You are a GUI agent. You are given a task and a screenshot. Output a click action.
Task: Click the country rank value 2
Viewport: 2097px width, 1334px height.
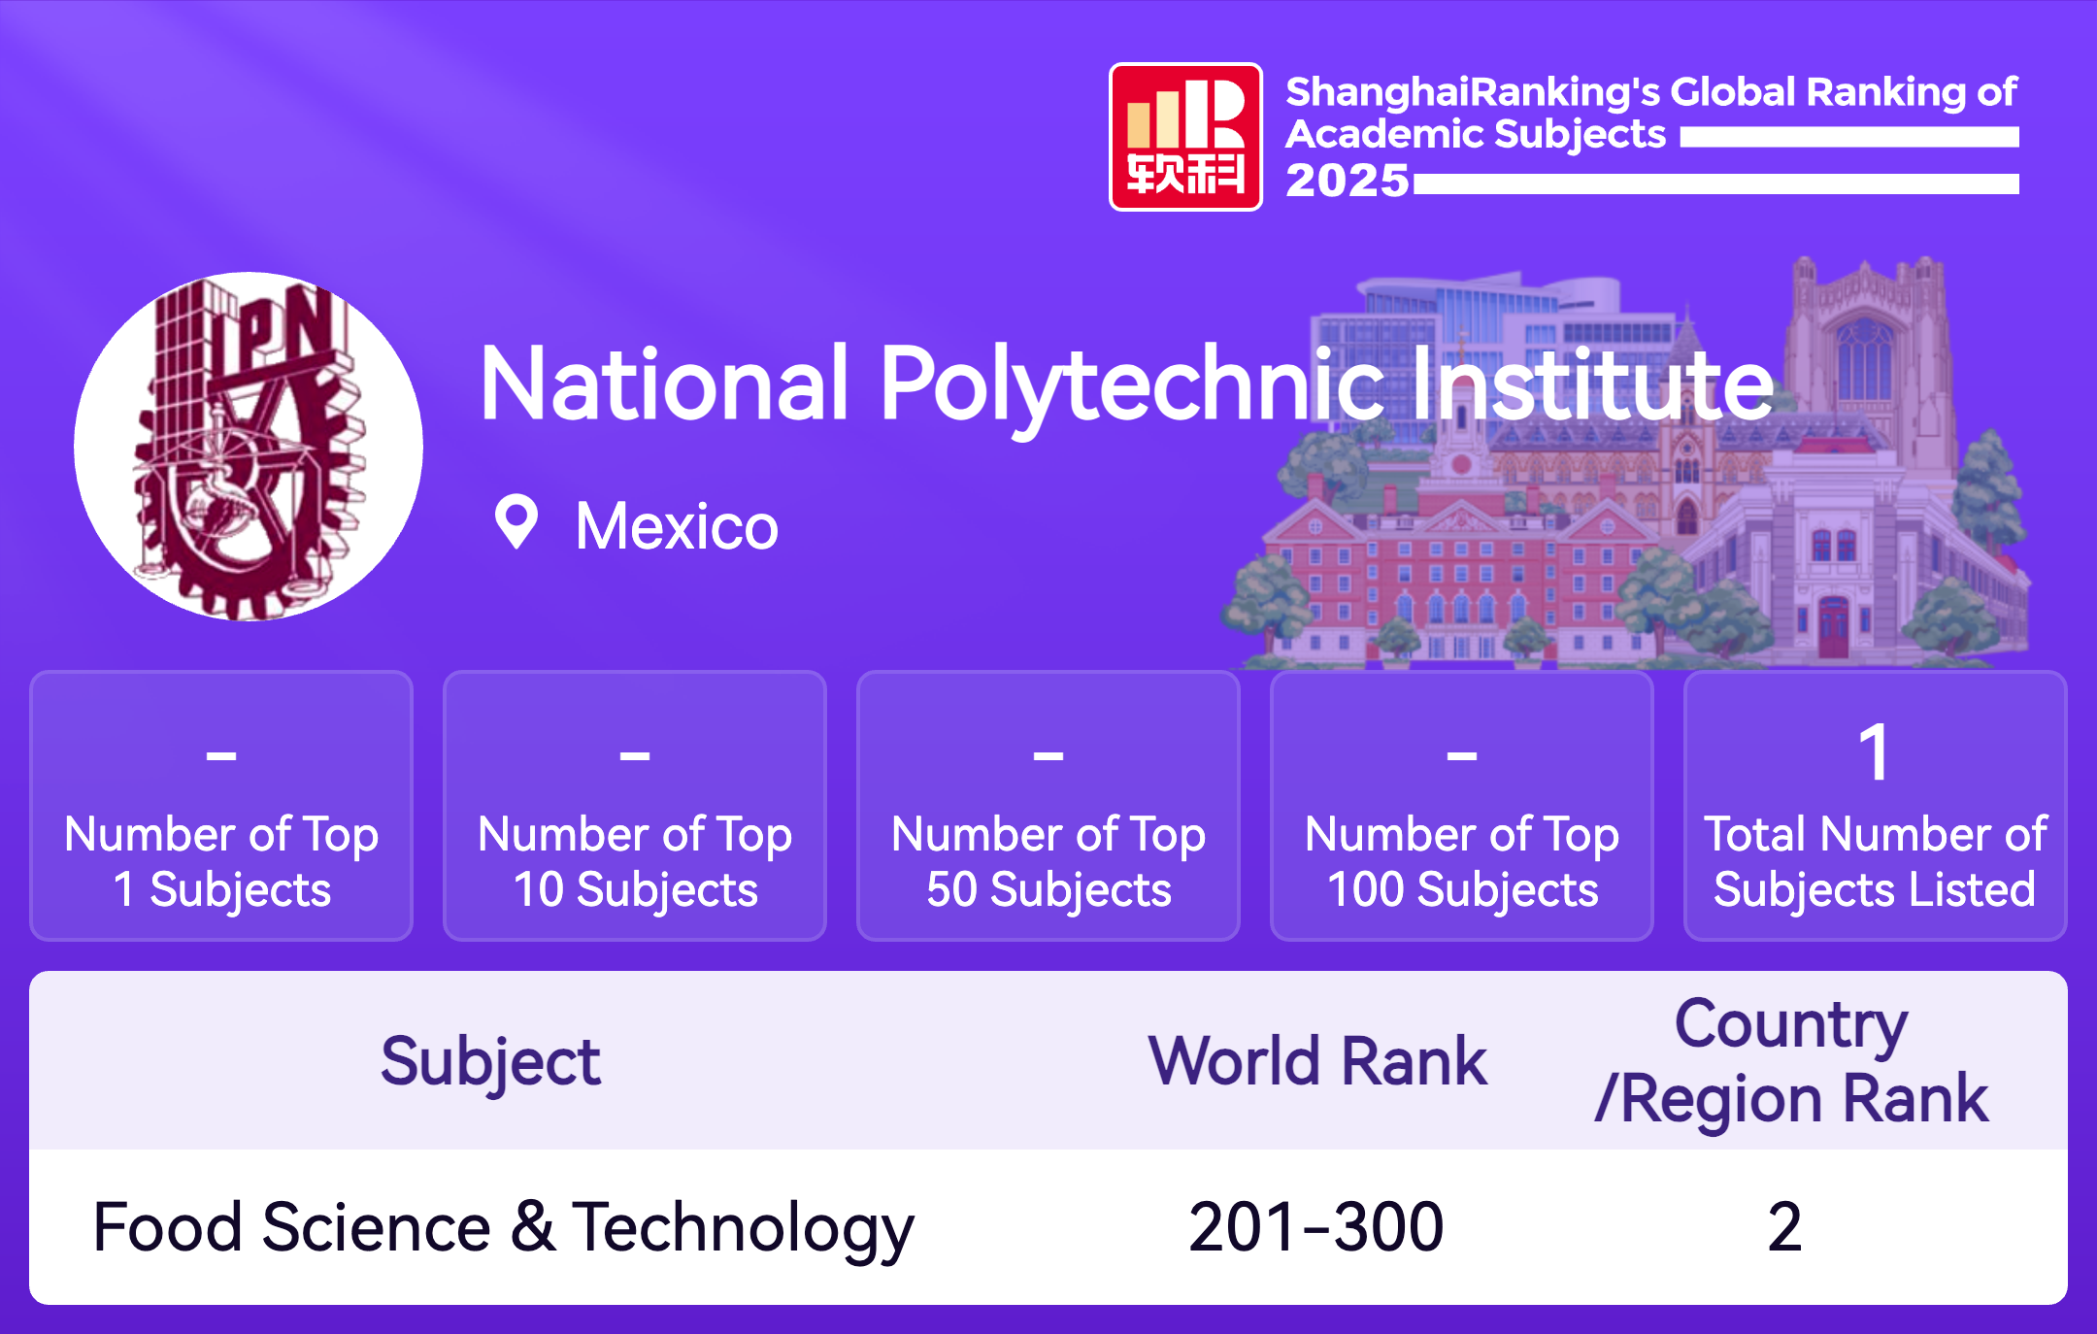[1784, 1227]
